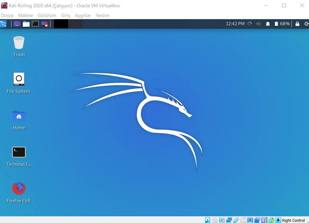
Task: Click the optical disc status icon
Action: click(x=215, y=220)
